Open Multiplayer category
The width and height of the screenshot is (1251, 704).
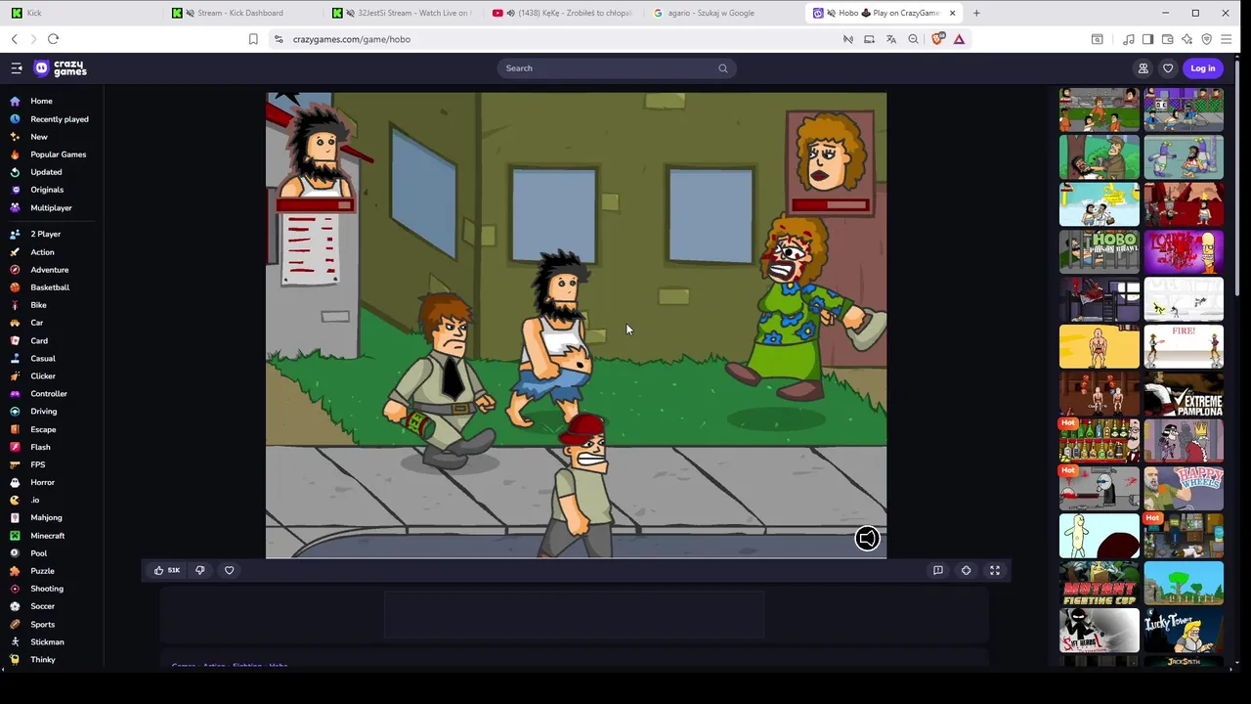(51, 207)
